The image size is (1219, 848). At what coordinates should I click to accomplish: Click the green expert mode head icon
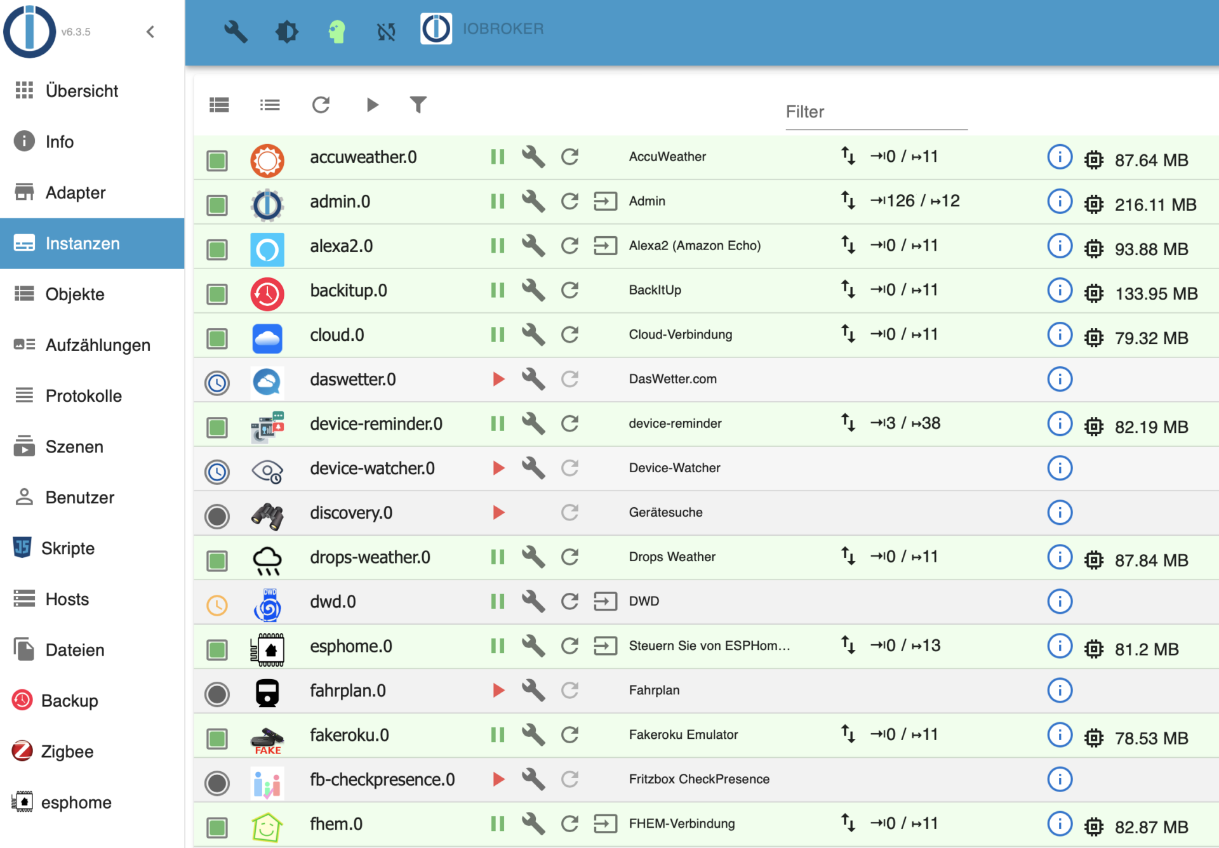[x=336, y=30]
